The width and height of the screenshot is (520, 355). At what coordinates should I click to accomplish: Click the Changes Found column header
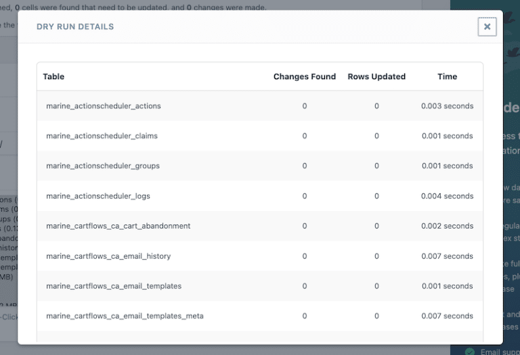pyautogui.click(x=304, y=76)
